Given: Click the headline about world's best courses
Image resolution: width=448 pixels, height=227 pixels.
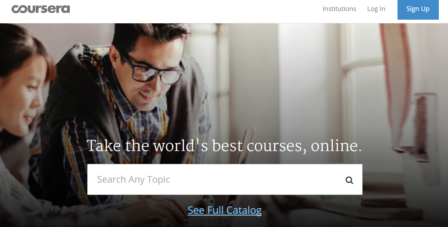Looking at the screenshot, I should click(x=224, y=146).
